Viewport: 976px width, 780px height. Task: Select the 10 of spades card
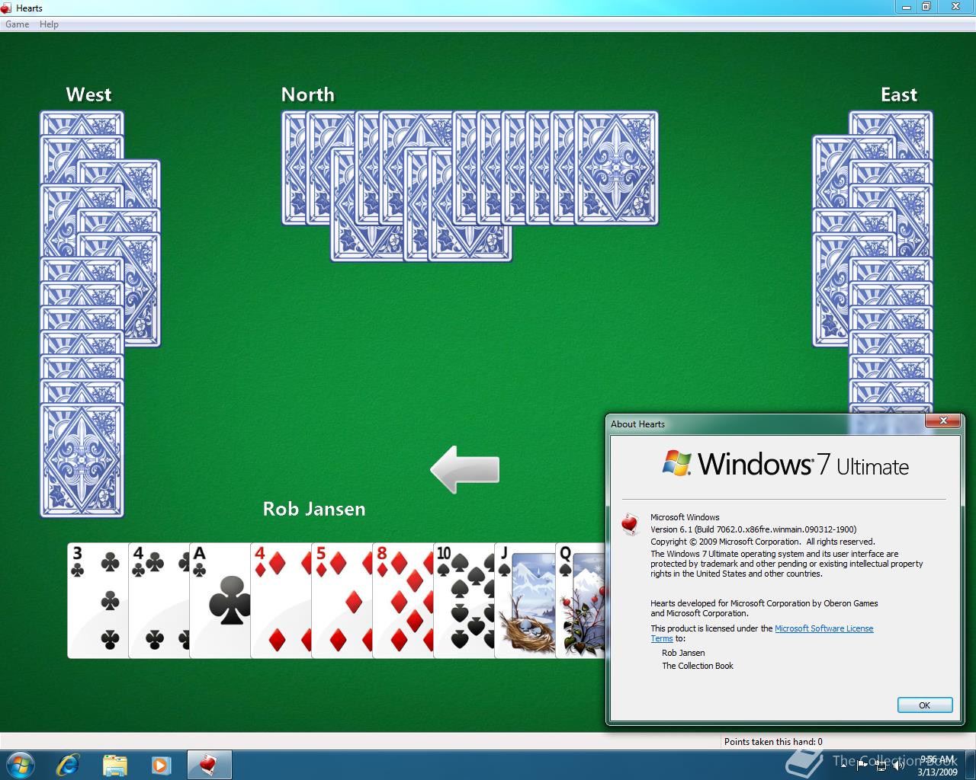click(x=464, y=600)
